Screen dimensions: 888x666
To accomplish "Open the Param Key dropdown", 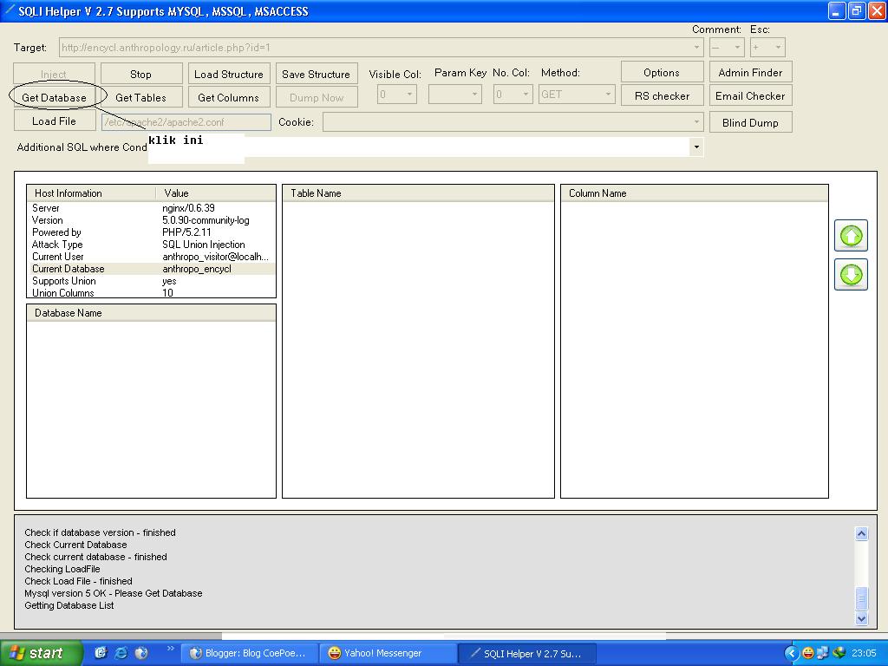I will pyautogui.click(x=474, y=94).
